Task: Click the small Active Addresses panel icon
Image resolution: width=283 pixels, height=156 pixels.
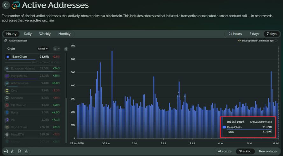Action: point(6,41)
